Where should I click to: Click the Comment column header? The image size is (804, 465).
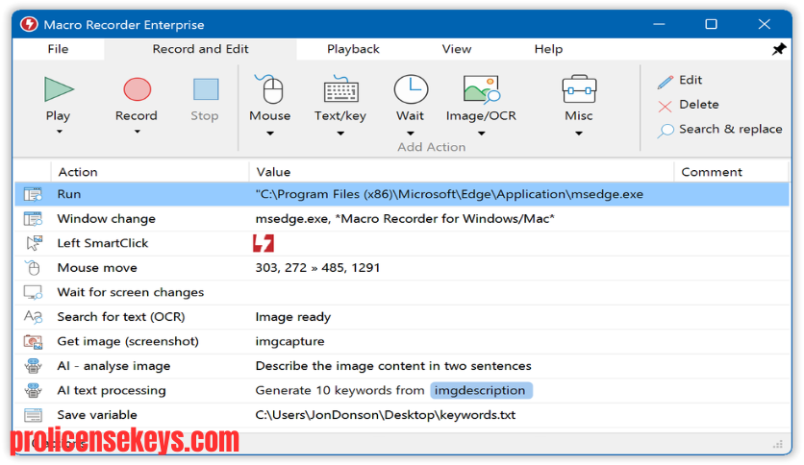pos(712,172)
